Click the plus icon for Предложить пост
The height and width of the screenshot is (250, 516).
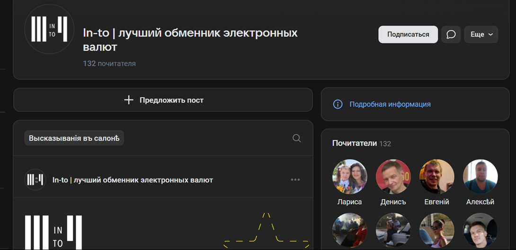pyautogui.click(x=129, y=100)
